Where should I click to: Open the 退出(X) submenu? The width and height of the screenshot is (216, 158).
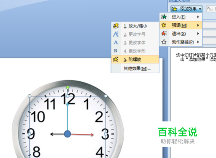tap(181, 34)
